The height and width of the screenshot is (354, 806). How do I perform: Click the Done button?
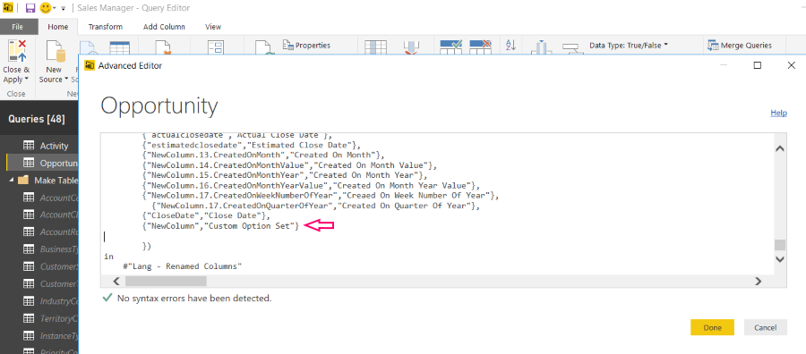pos(713,327)
